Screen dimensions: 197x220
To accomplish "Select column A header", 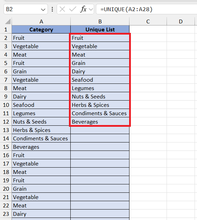I will pyautogui.click(x=41, y=21).
